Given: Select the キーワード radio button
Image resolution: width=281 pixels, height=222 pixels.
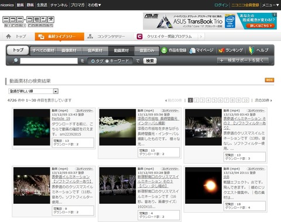Looking at the screenshot, I should point(107,61).
